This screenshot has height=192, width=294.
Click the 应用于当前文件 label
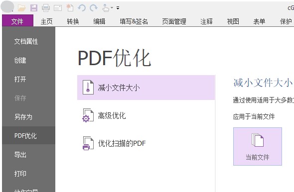[254, 116]
